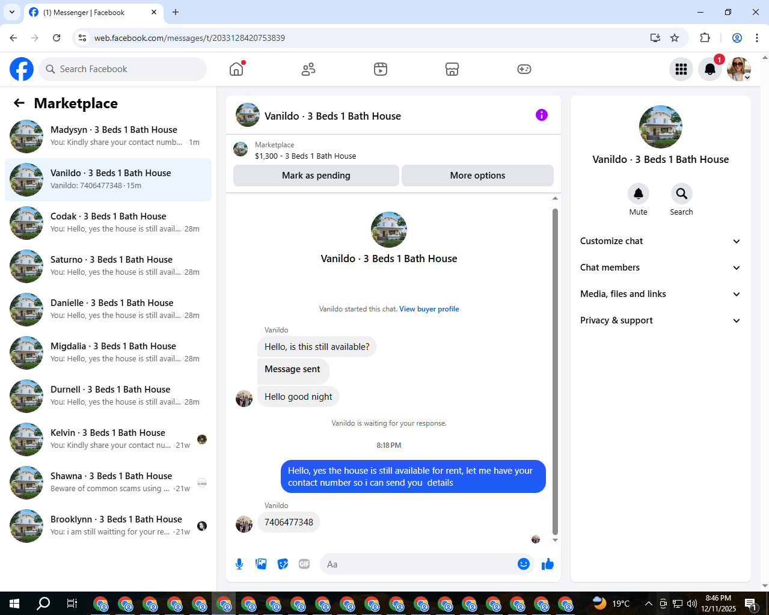Viewport: 769px width, 615px height.
Task: Open the Windows notification center icon
Action: (750, 604)
